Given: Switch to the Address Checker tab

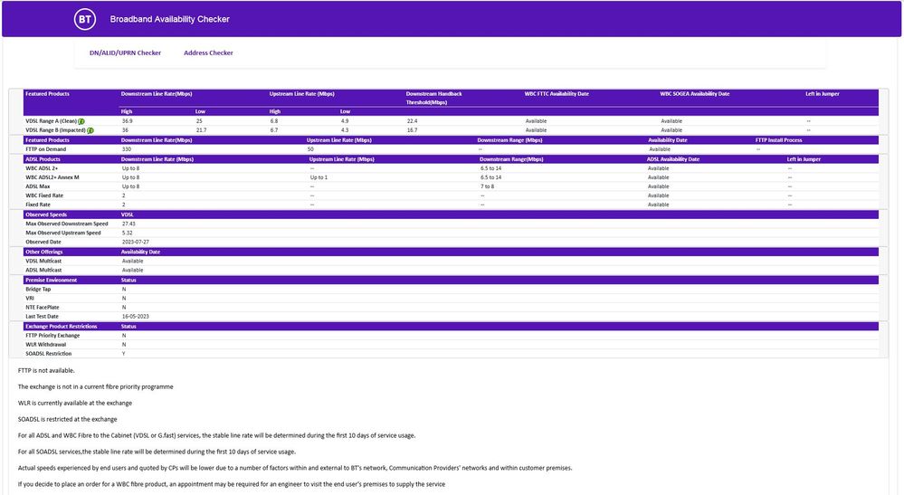Looking at the screenshot, I should (208, 52).
